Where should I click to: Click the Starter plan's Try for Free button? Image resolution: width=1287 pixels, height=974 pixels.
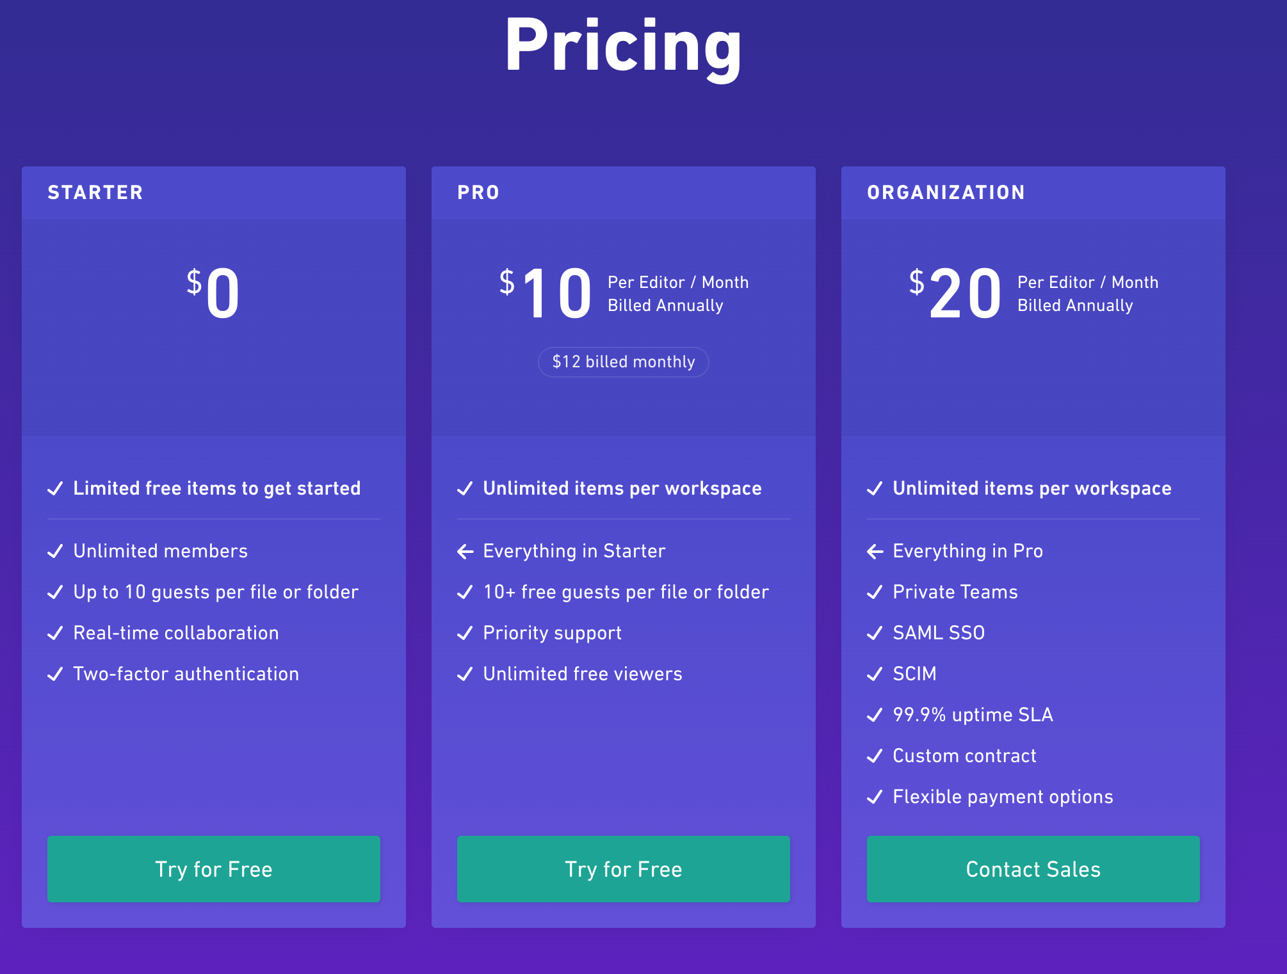[214, 868]
